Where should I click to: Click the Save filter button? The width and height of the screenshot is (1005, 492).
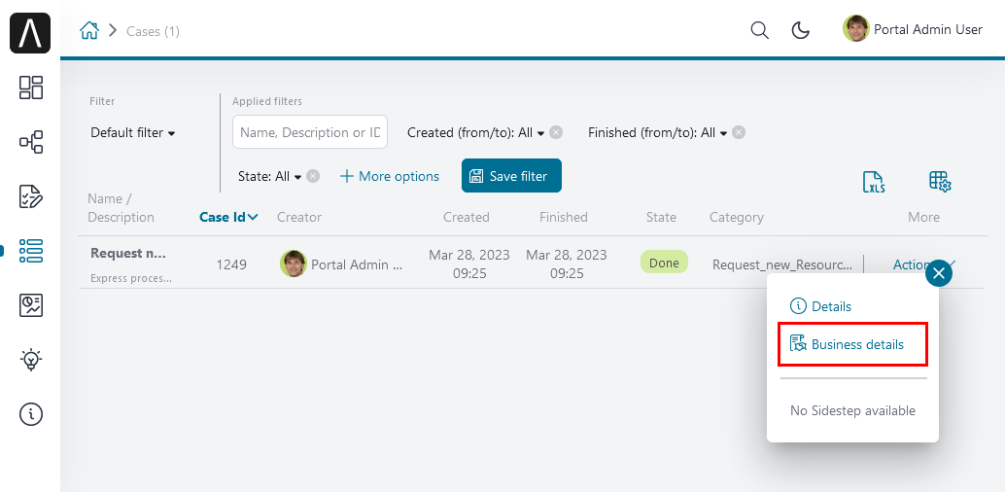[x=511, y=176]
